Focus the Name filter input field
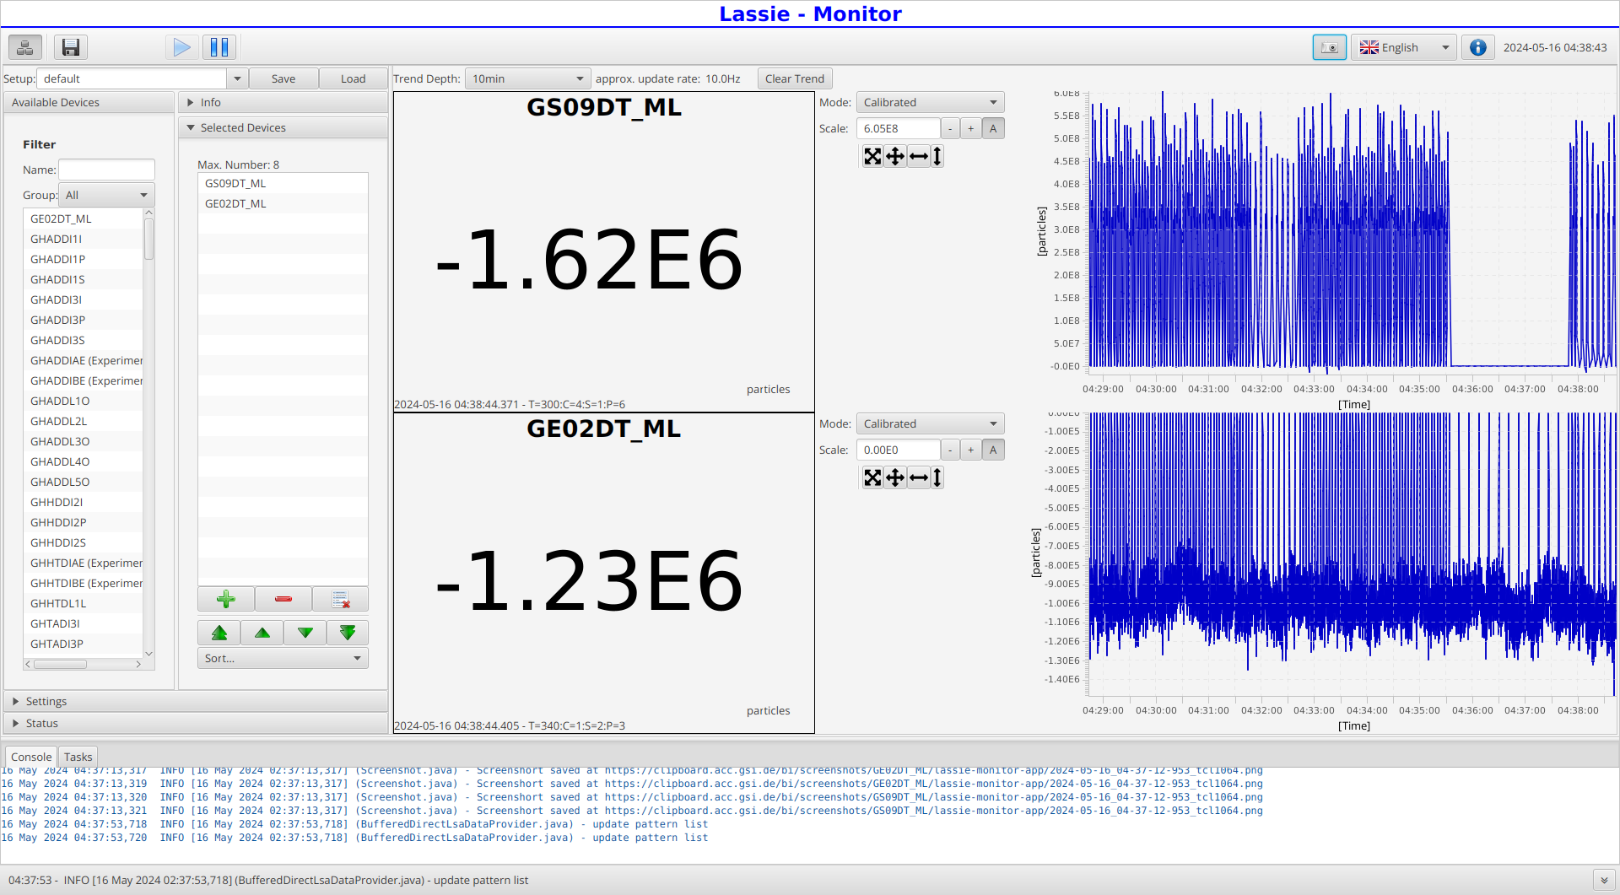The width and height of the screenshot is (1620, 895). point(106,170)
